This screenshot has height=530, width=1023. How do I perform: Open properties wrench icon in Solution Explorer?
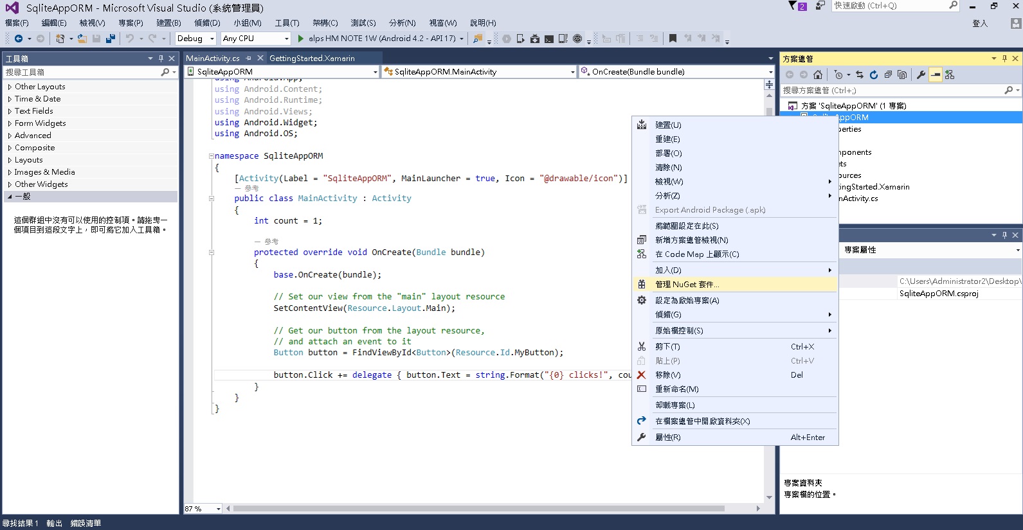pyautogui.click(x=921, y=75)
